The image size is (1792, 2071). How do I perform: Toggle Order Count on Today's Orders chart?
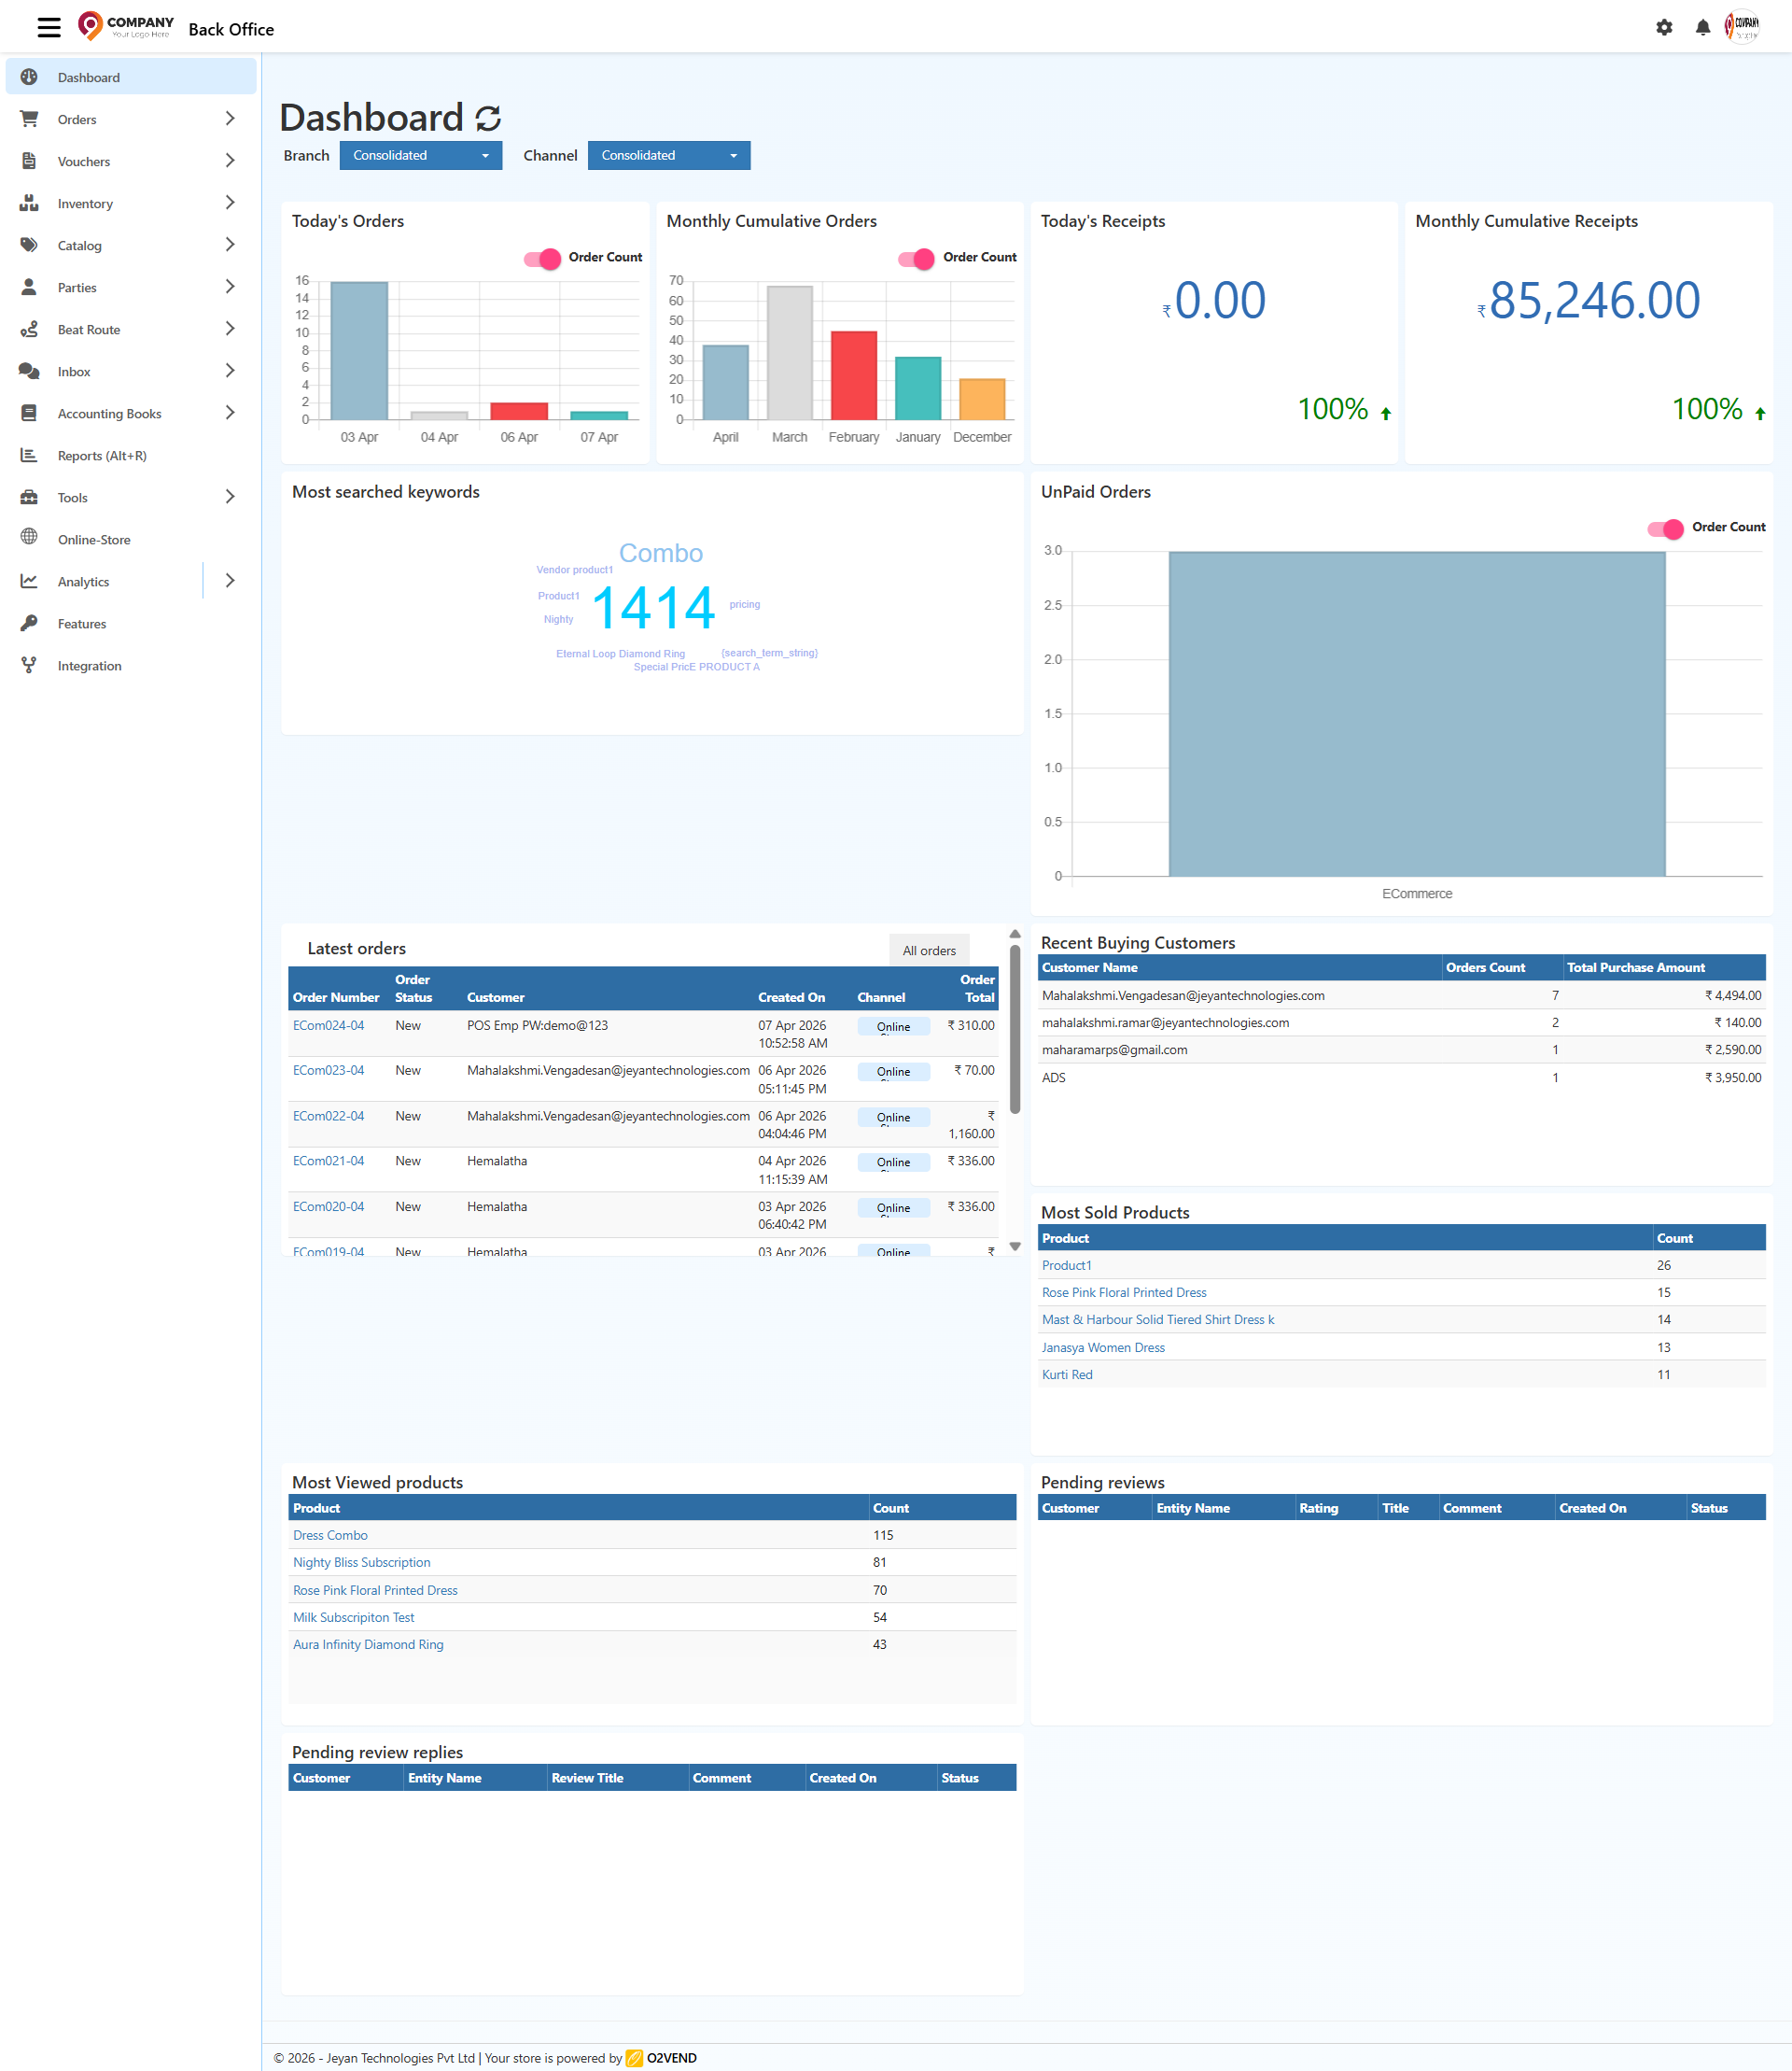tap(541, 258)
